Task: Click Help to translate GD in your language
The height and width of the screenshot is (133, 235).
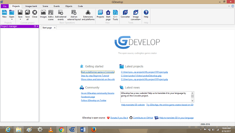Action: (176, 118)
